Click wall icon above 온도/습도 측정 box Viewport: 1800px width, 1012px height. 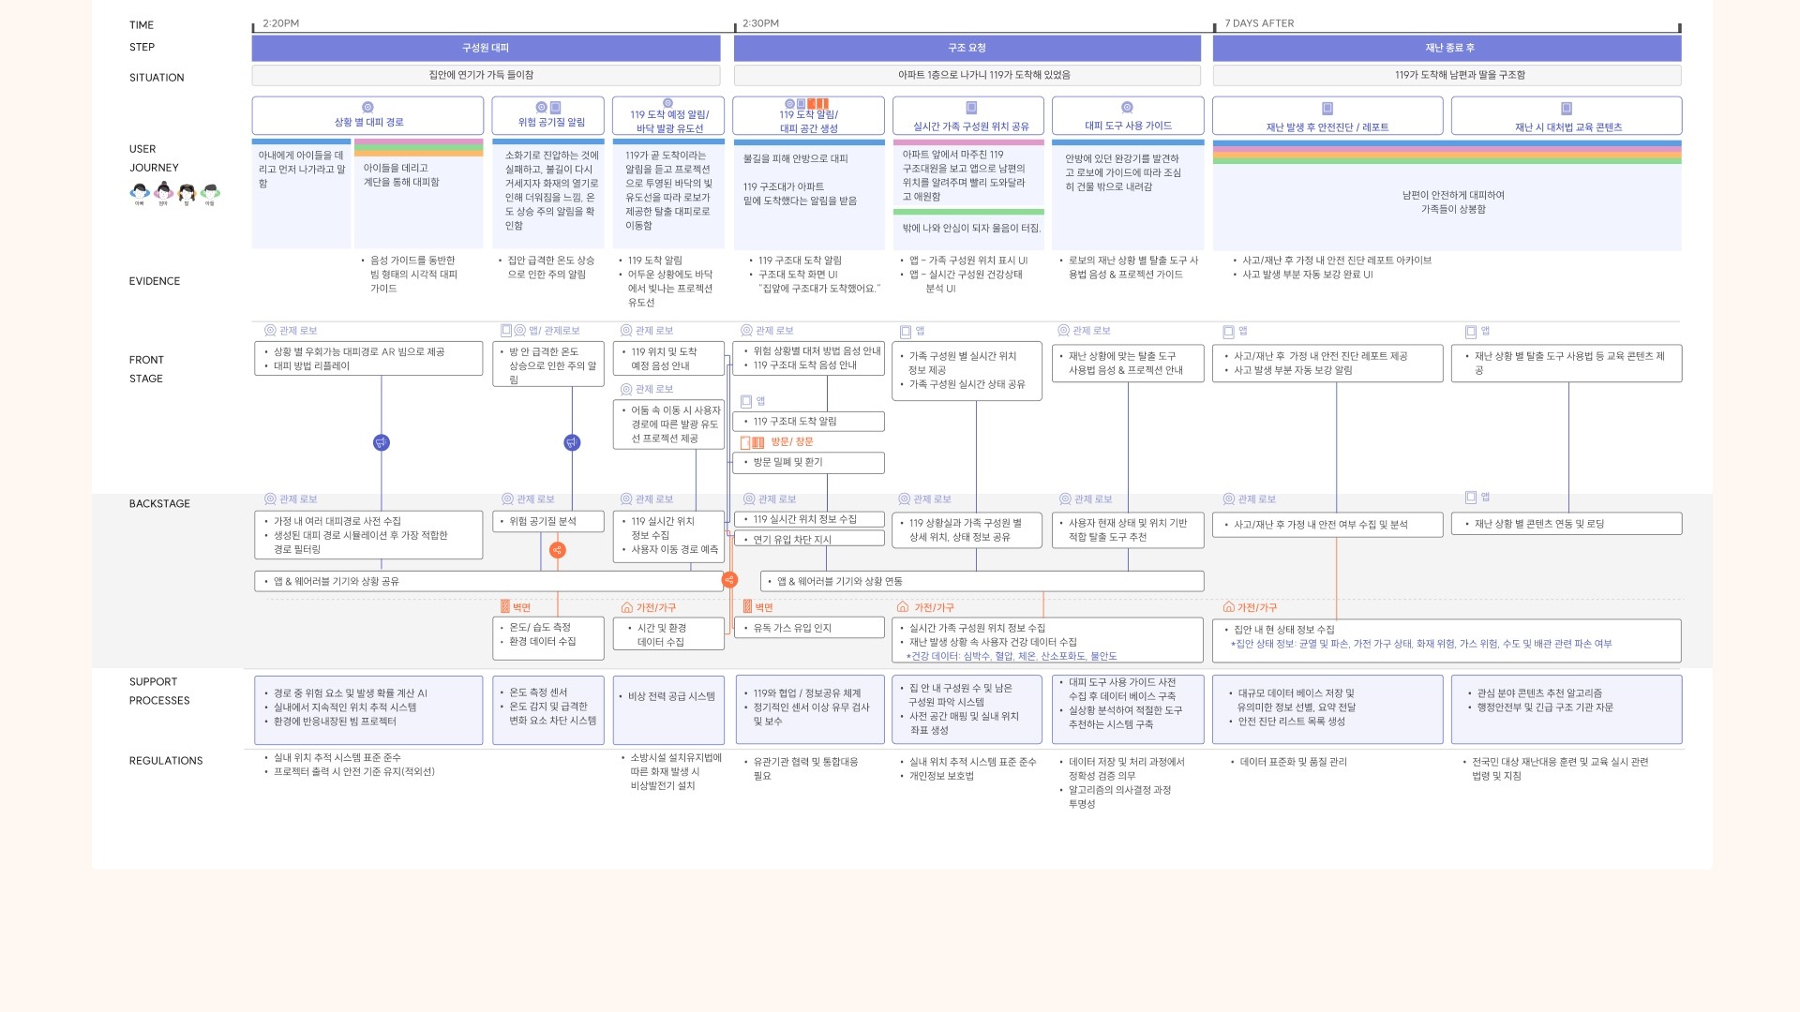pos(505,607)
